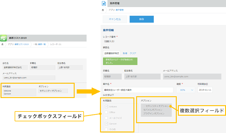The width and height of the screenshot is (226, 133).
Task: Select セキュリティオプション in the option list
Action: pos(156,106)
